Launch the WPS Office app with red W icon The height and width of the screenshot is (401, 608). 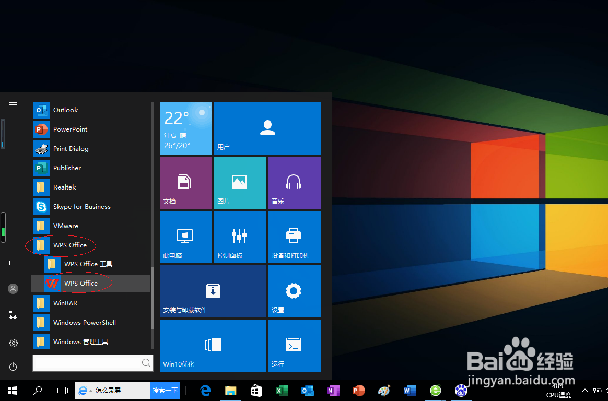91,284
